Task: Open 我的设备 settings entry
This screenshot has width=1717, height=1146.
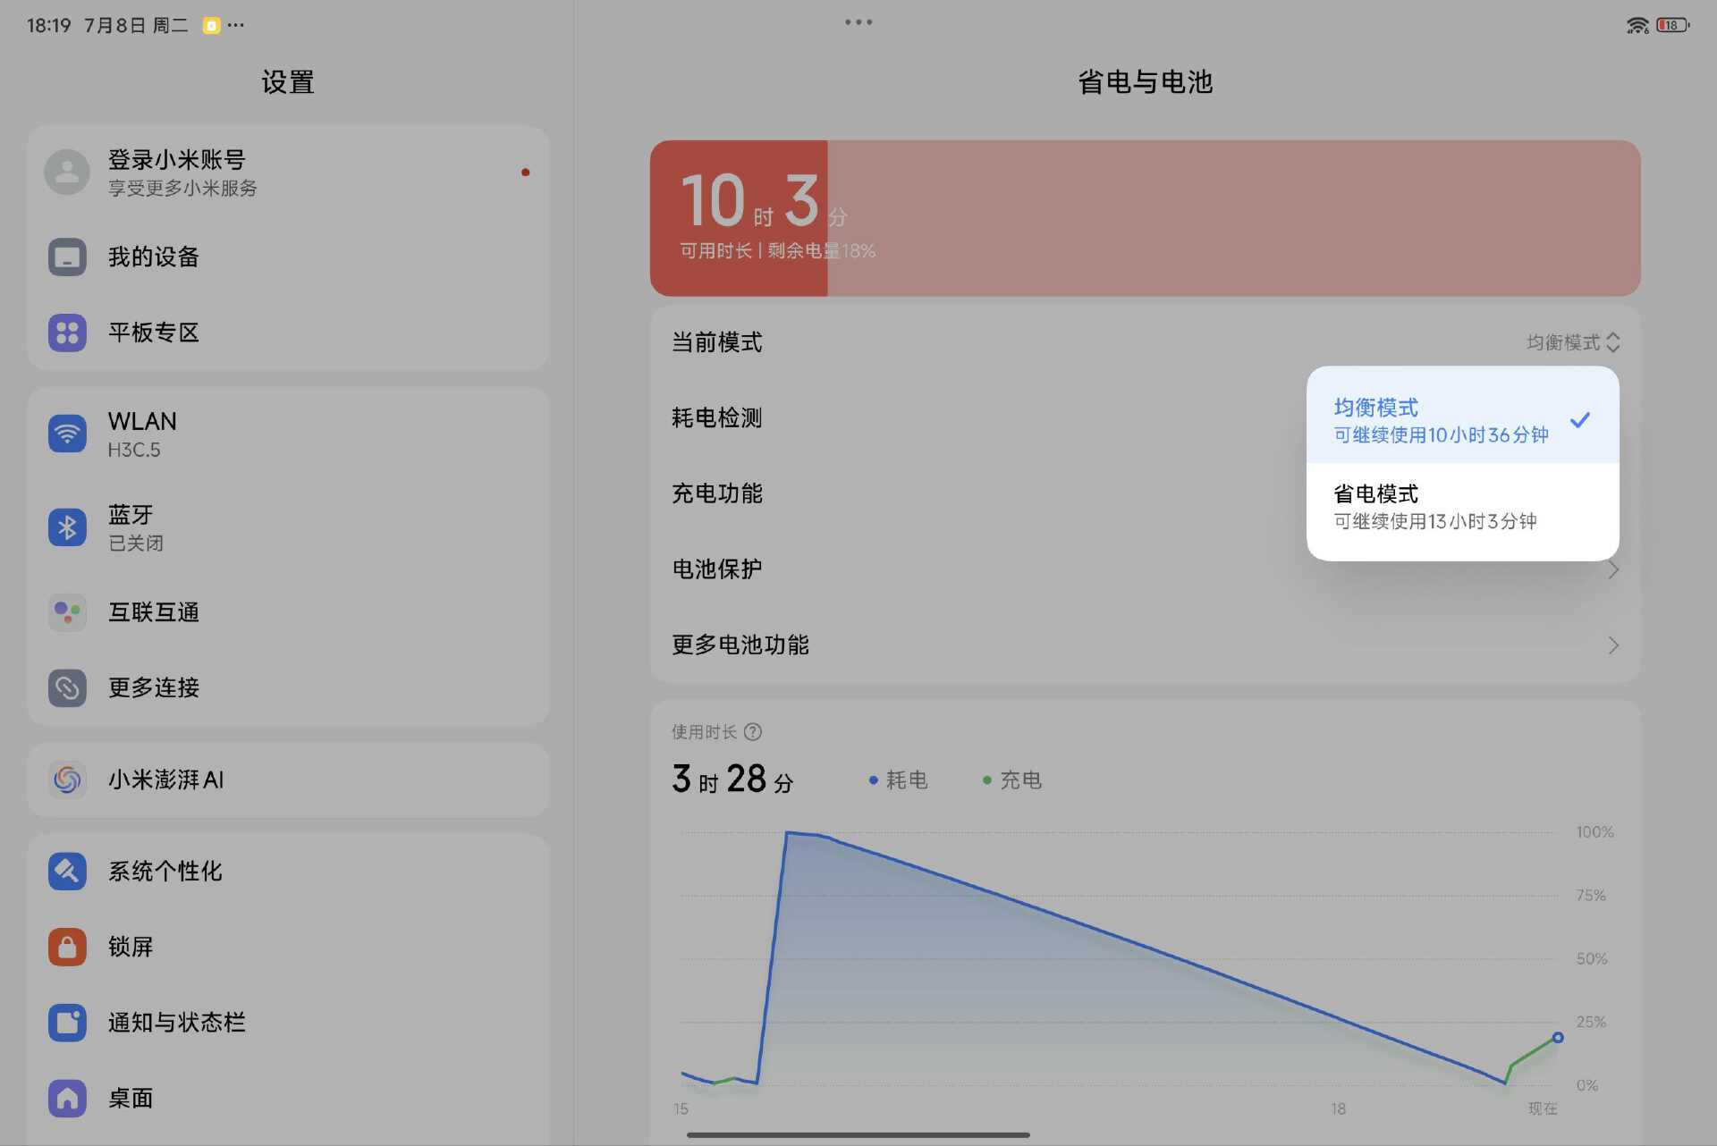Action: click(288, 257)
